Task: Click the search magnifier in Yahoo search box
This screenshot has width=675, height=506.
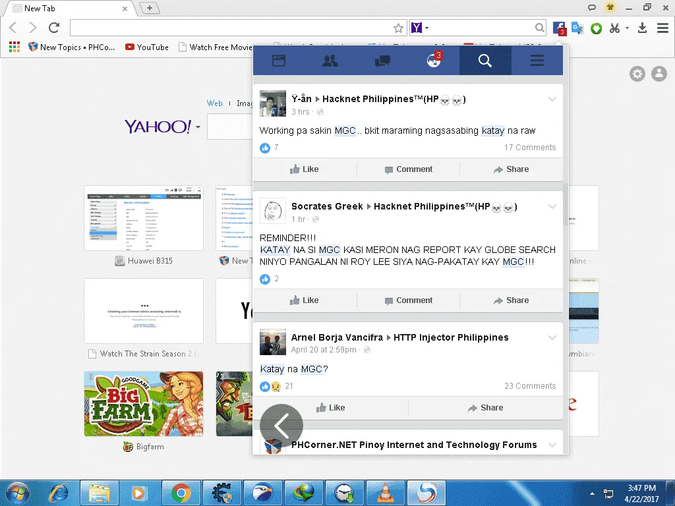Action: pos(539,28)
